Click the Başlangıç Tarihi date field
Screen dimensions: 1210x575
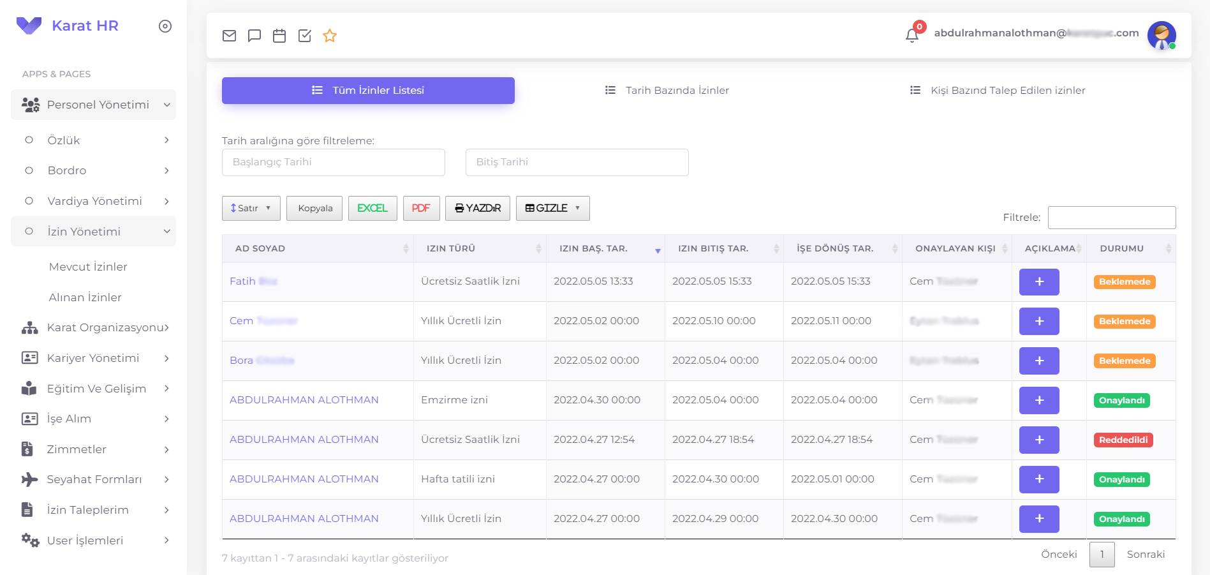tap(333, 162)
